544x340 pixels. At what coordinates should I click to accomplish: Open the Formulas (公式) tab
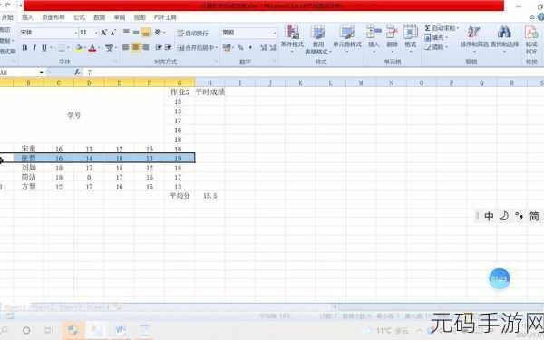(x=79, y=17)
